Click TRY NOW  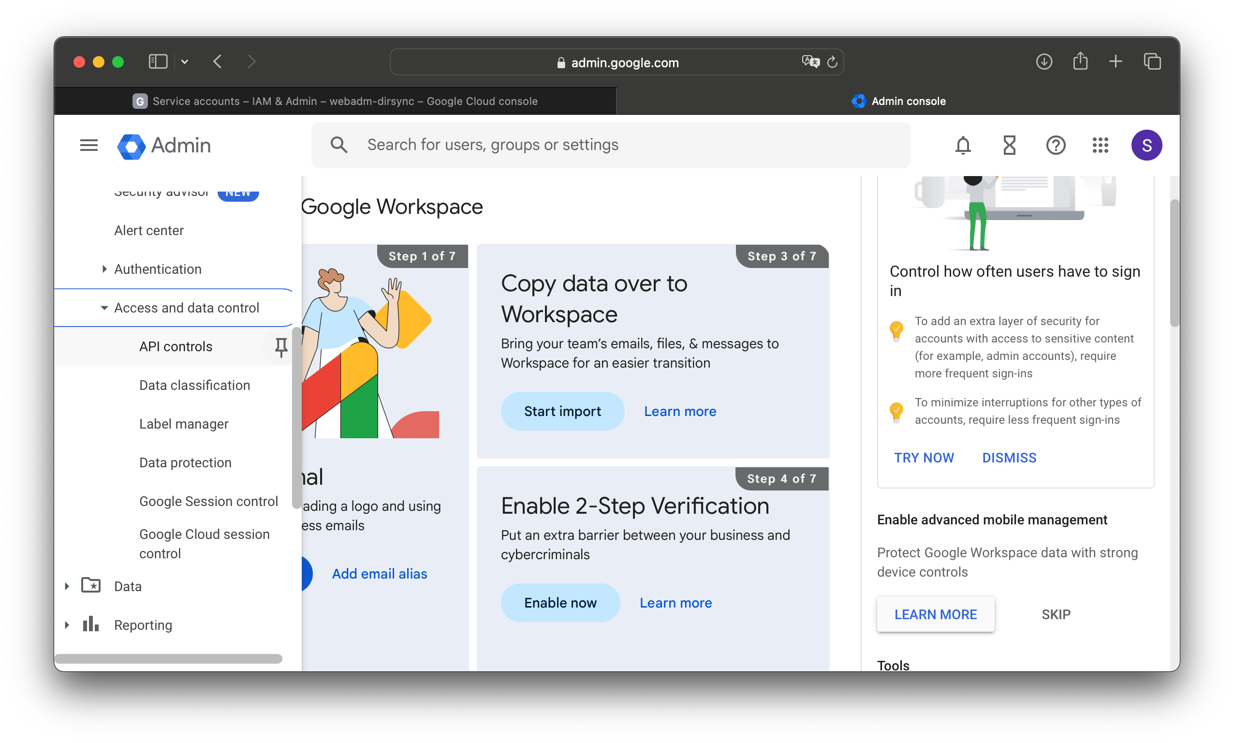tap(924, 458)
